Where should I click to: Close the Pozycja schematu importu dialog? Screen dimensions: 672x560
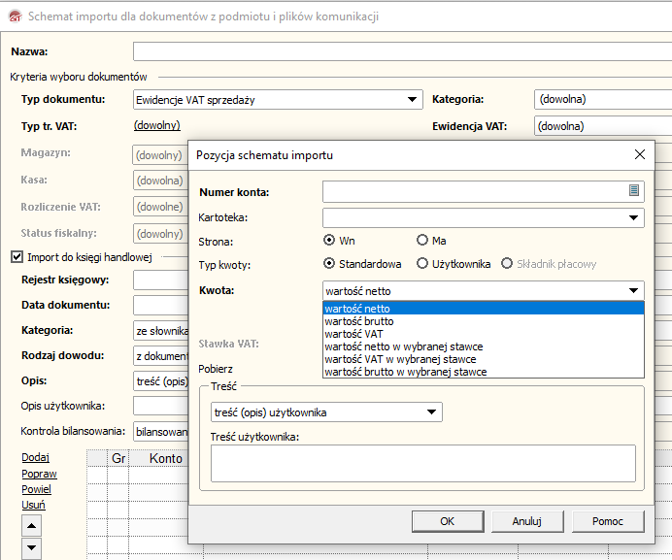point(639,154)
